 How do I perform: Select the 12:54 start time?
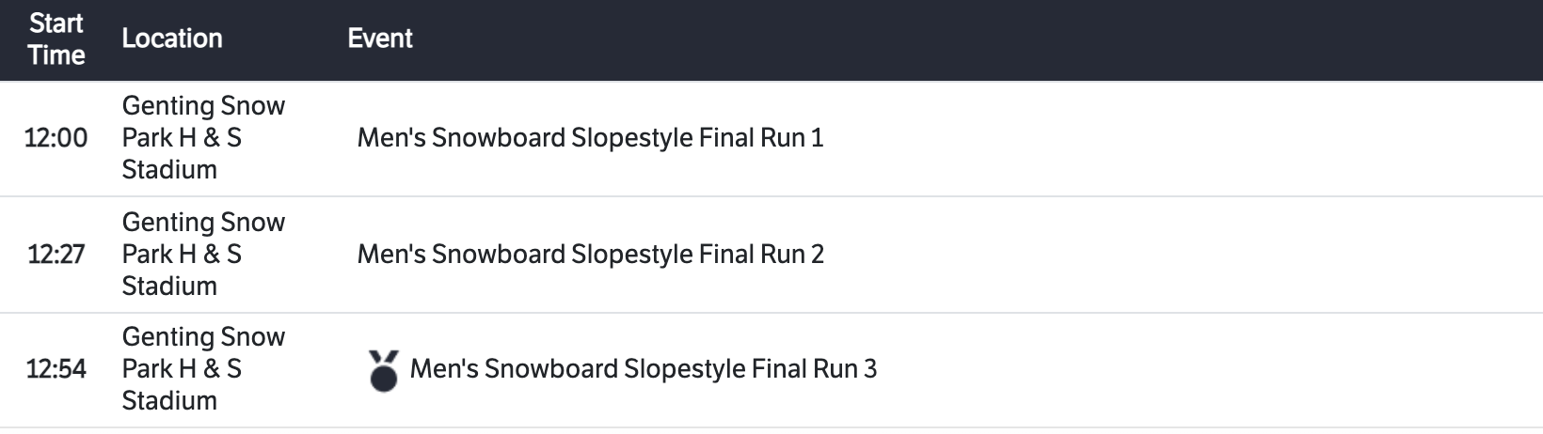tap(56, 369)
